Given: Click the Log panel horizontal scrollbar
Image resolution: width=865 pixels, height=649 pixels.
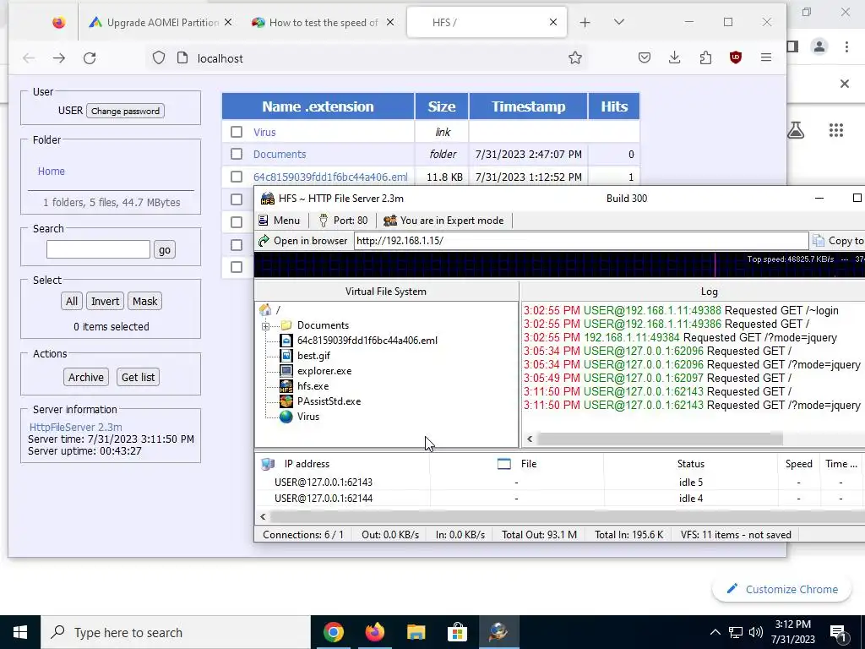Looking at the screenshot, I should click(660, 439).
